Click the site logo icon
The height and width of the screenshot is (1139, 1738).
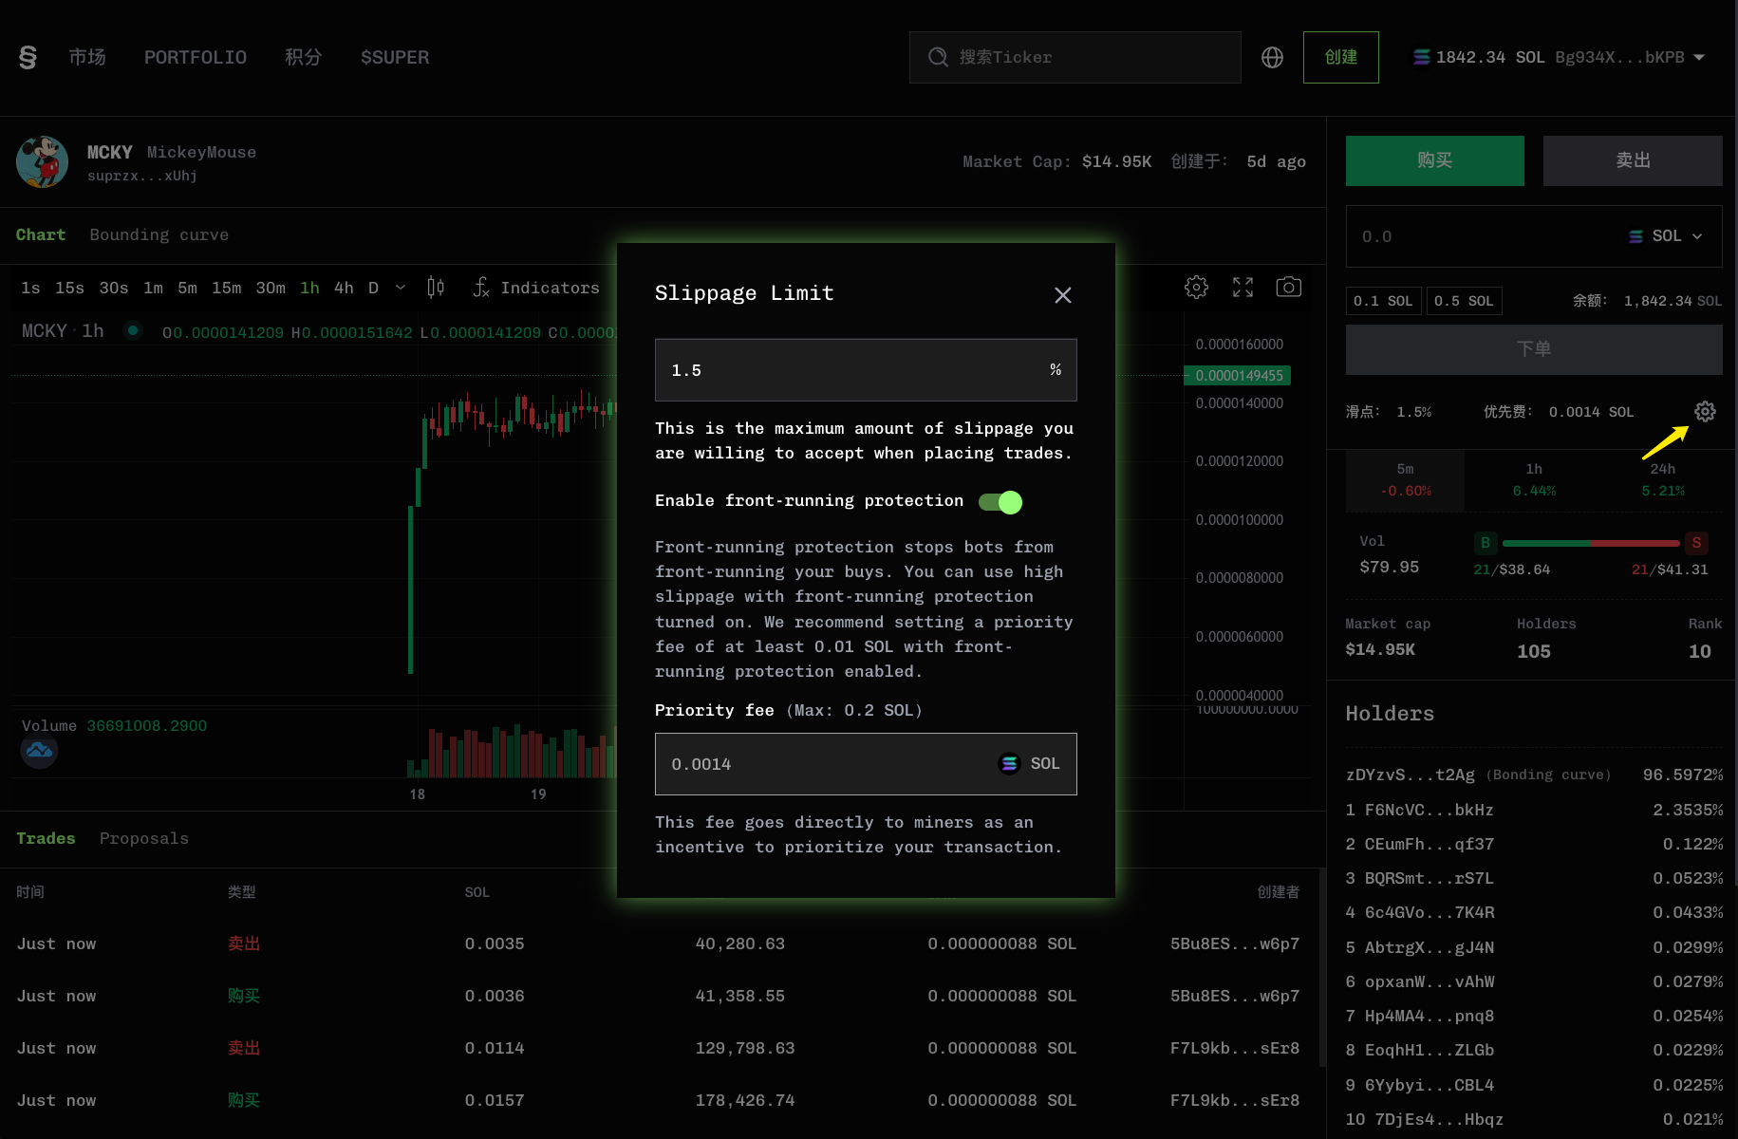pos(28,58)
